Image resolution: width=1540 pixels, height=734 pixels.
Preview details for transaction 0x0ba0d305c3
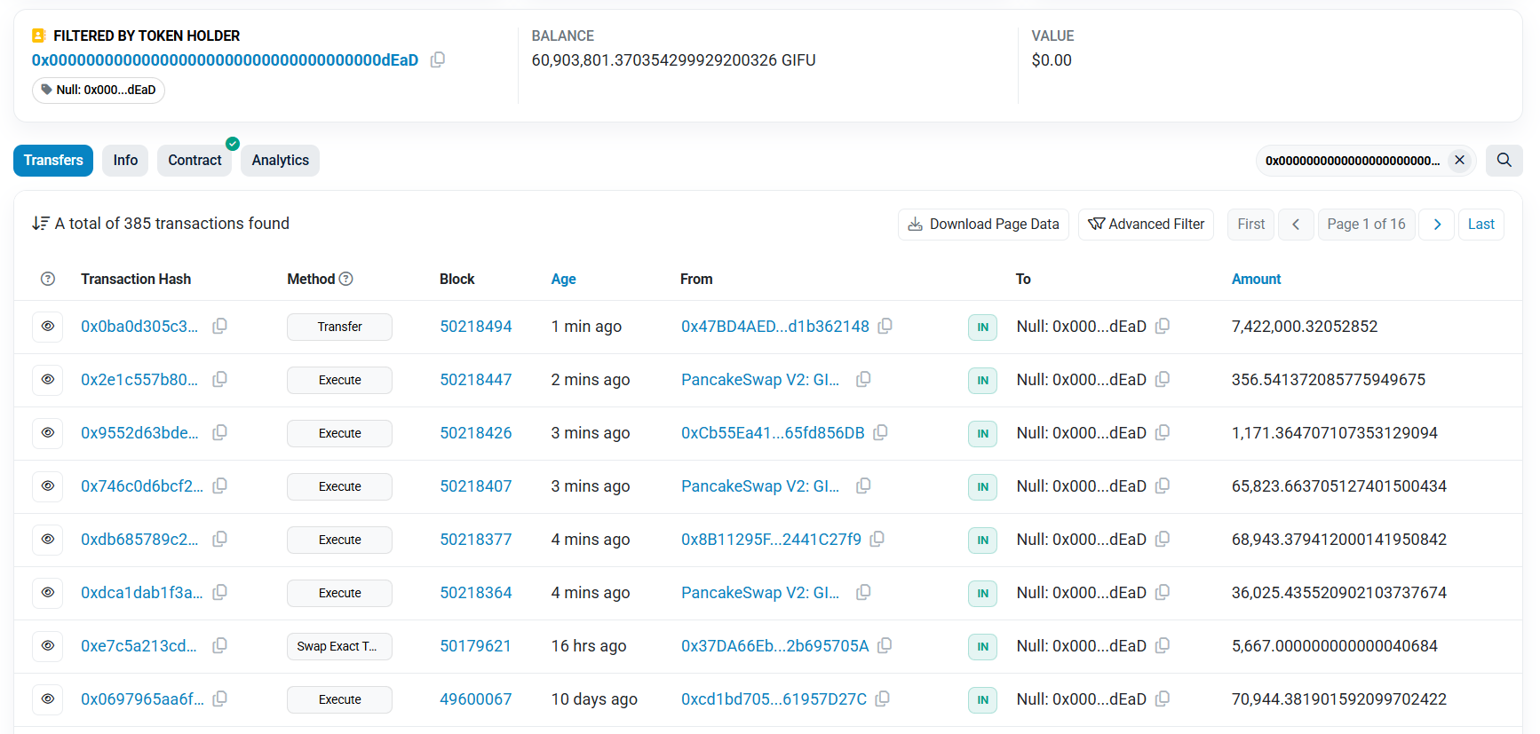(48, 327)
